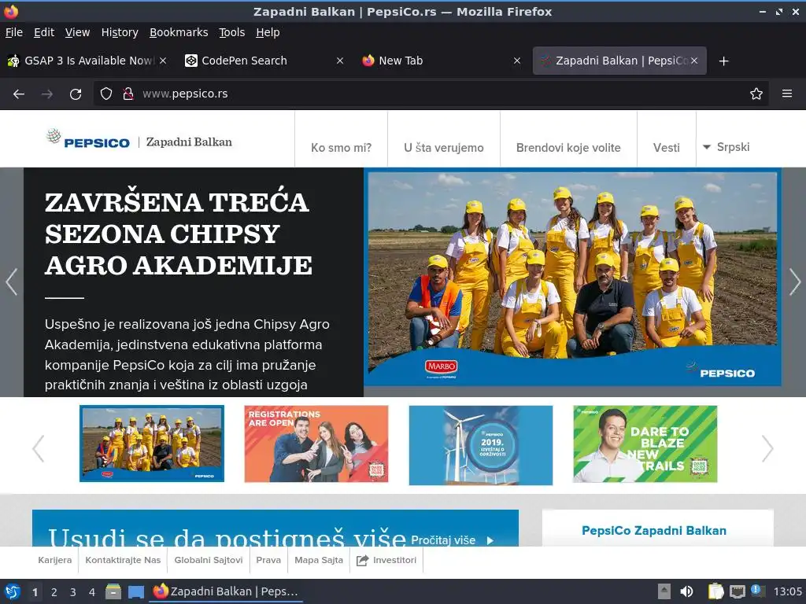Move thumbnail carousel to previous items
This screenshot has height=604, width=806.
coord(38,448)
